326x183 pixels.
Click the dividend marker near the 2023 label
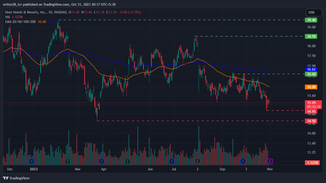click(x=32, y=161)
